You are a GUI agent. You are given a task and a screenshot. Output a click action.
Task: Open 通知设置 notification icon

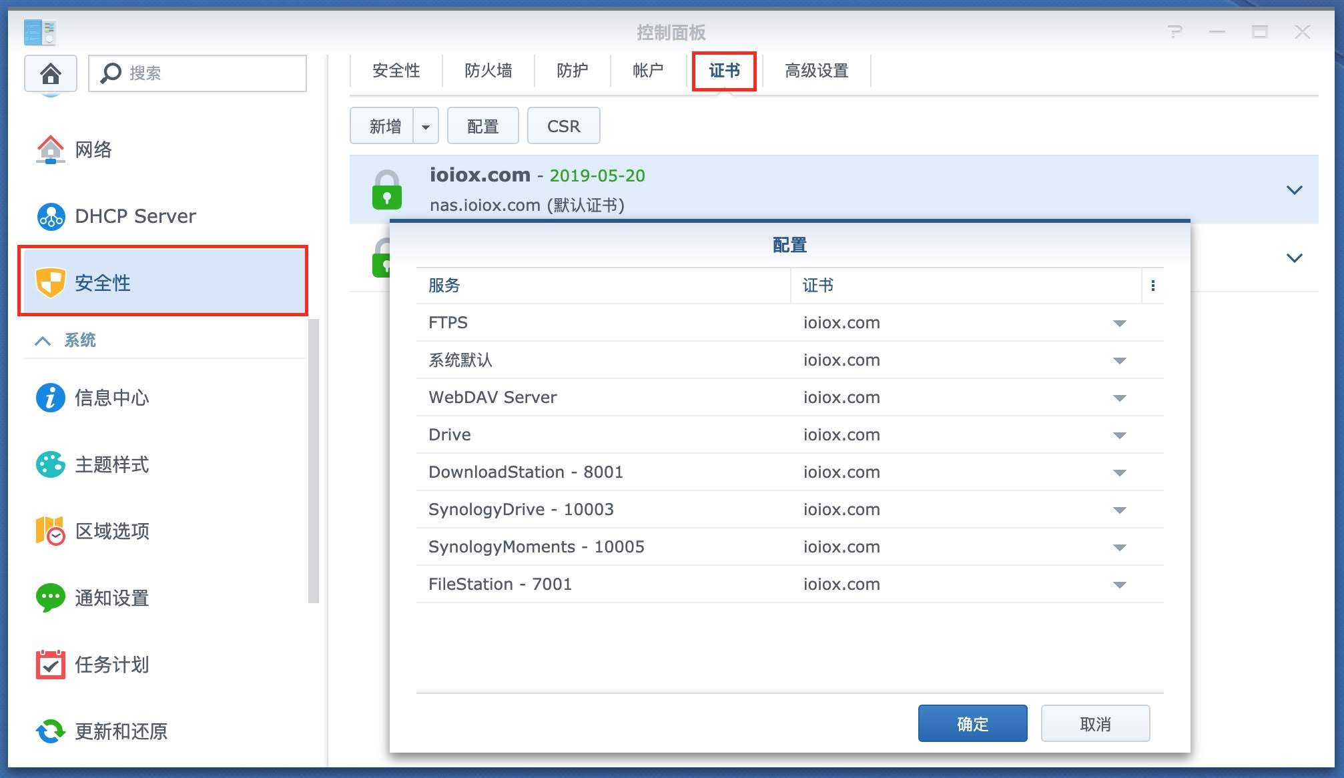(51, 598)
